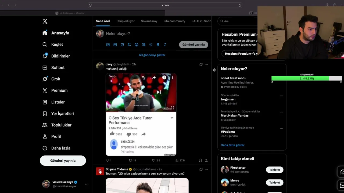
Task: Open Boşuna Tıklama profile avatar
Action: tap(100, 171)
